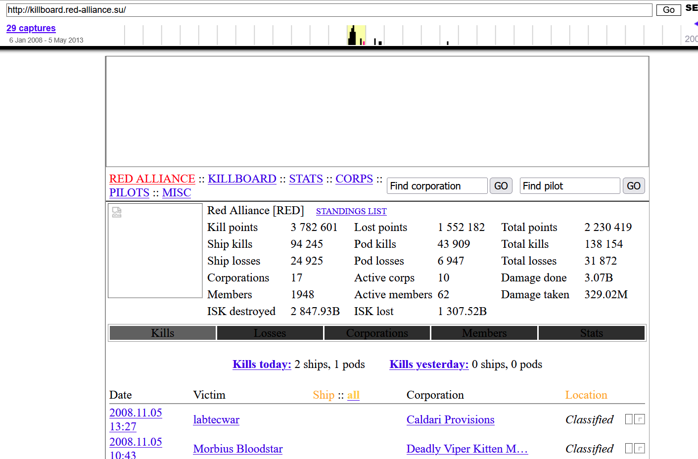Open the PILOTS navigation link
Viewport: 698px width, 459px height.
point(129,192)
